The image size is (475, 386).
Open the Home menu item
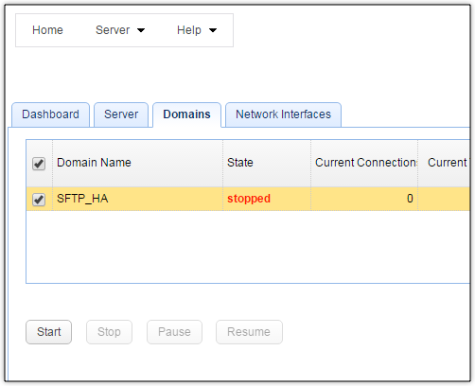coord(47,30)
